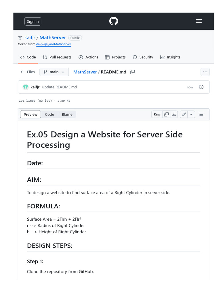221x295 pixels.
Task: Open the dr-pvijayan/MathServer fork source link
Action: click(x=54, y=44)
